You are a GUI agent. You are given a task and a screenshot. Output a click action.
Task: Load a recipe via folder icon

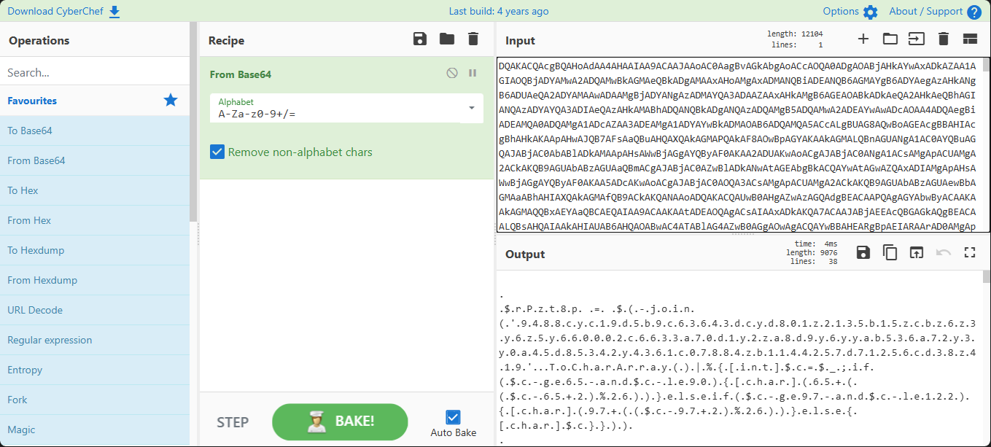[x=447, y=39]
